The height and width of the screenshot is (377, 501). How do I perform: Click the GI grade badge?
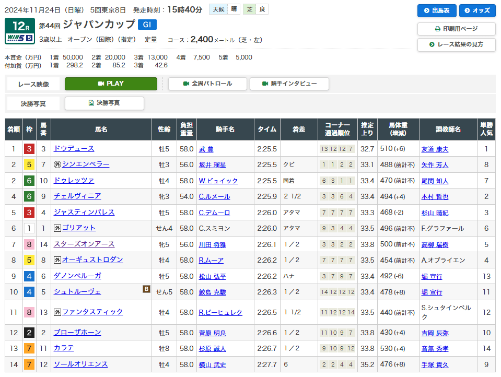[147, 25]
